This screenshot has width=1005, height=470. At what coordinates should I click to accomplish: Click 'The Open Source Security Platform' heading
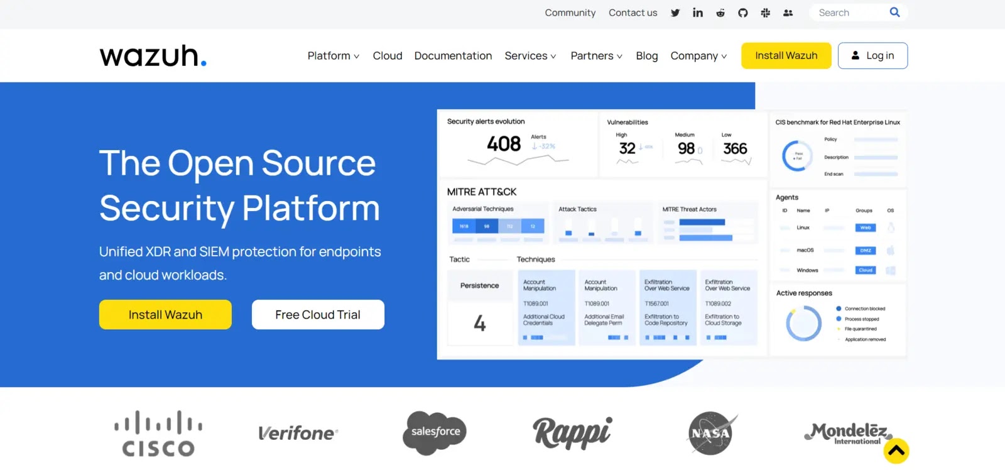(x=239, y=185)
